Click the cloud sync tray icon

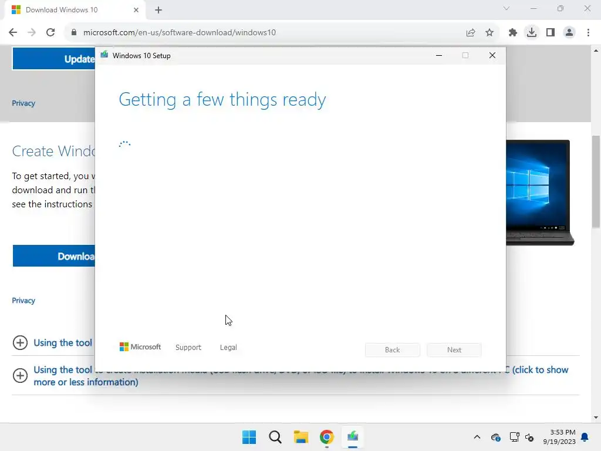495,437
